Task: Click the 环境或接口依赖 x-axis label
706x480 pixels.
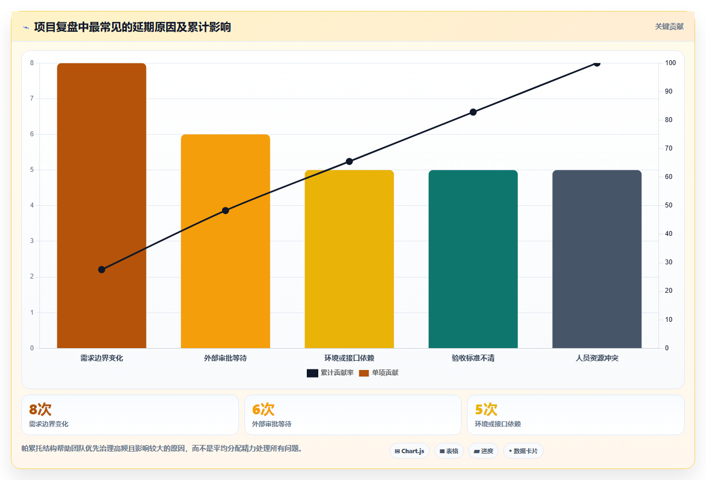Action: (x=349, y=358)
